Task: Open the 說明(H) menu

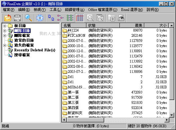Action: 153,10
